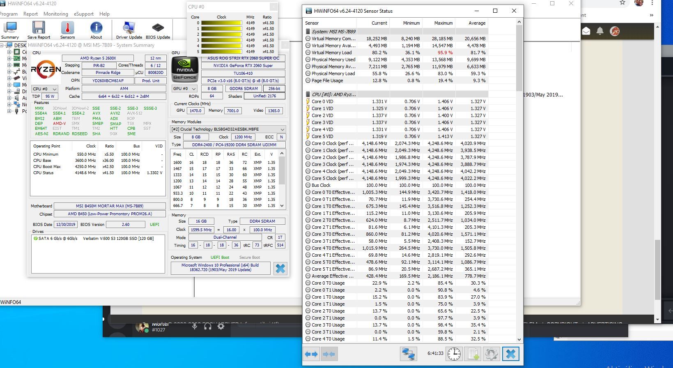Expand the Bus tree node
The height and width of the screenshot is (368, 673).
point(9,72)
